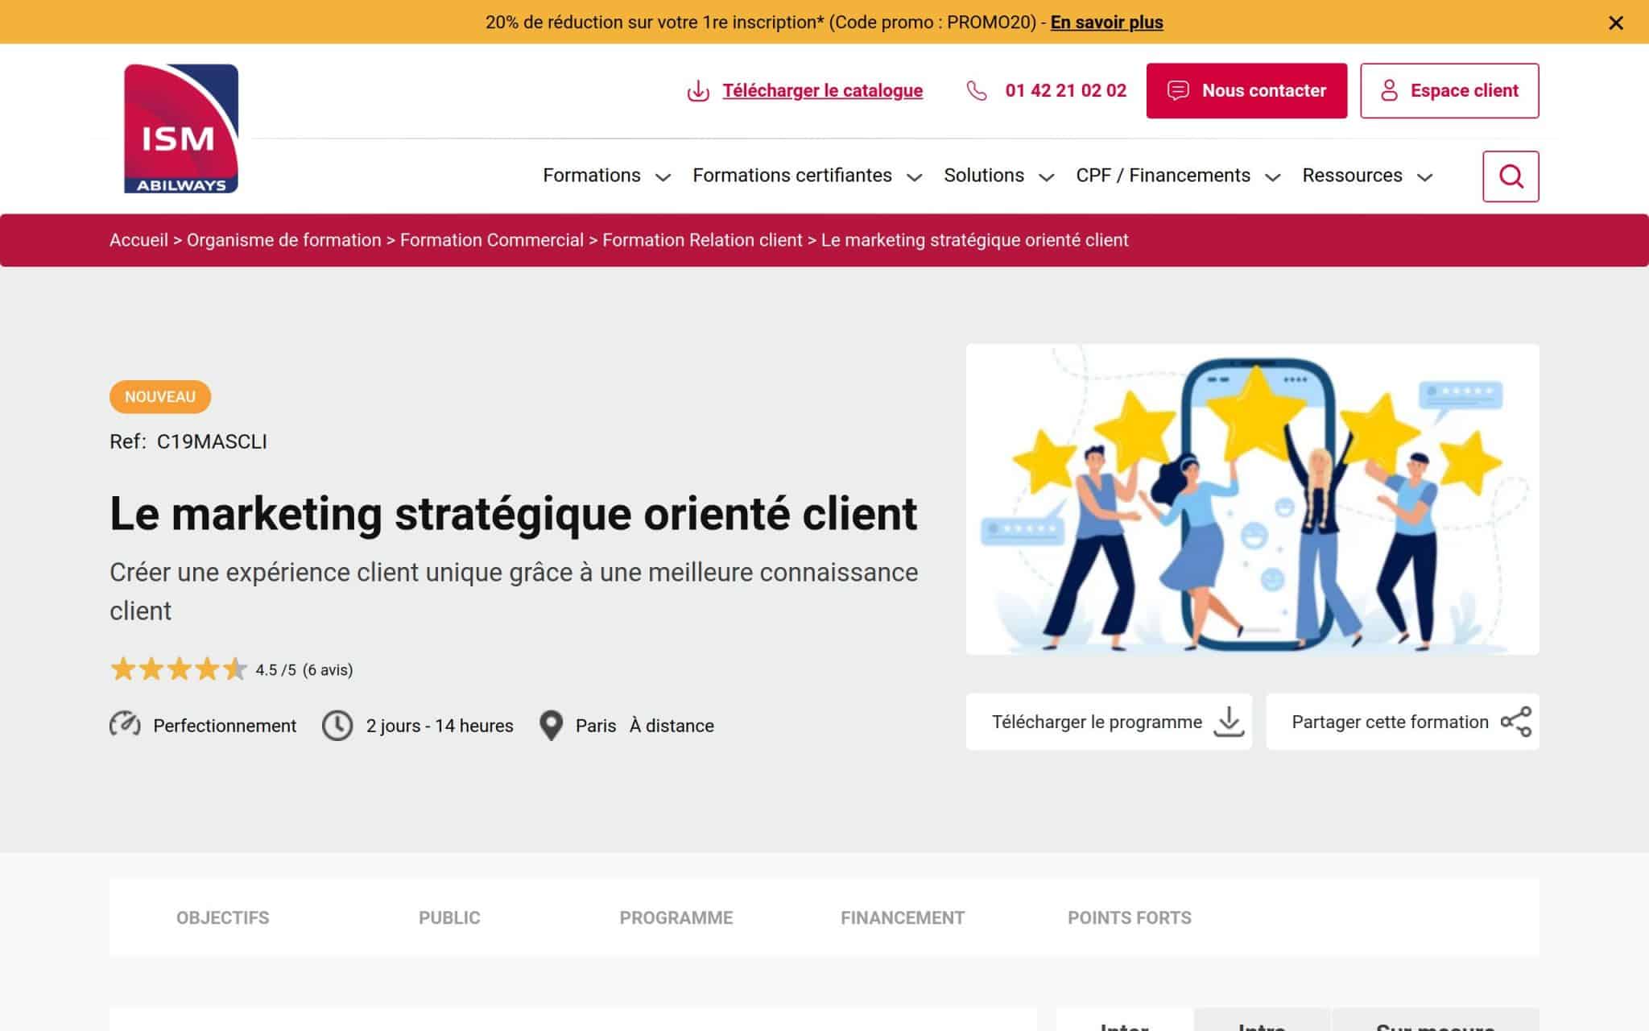This screenshot has width=1649, height=1031.
Task: Click the 2 jours - 14 heures text
Action: coord(440,726)
